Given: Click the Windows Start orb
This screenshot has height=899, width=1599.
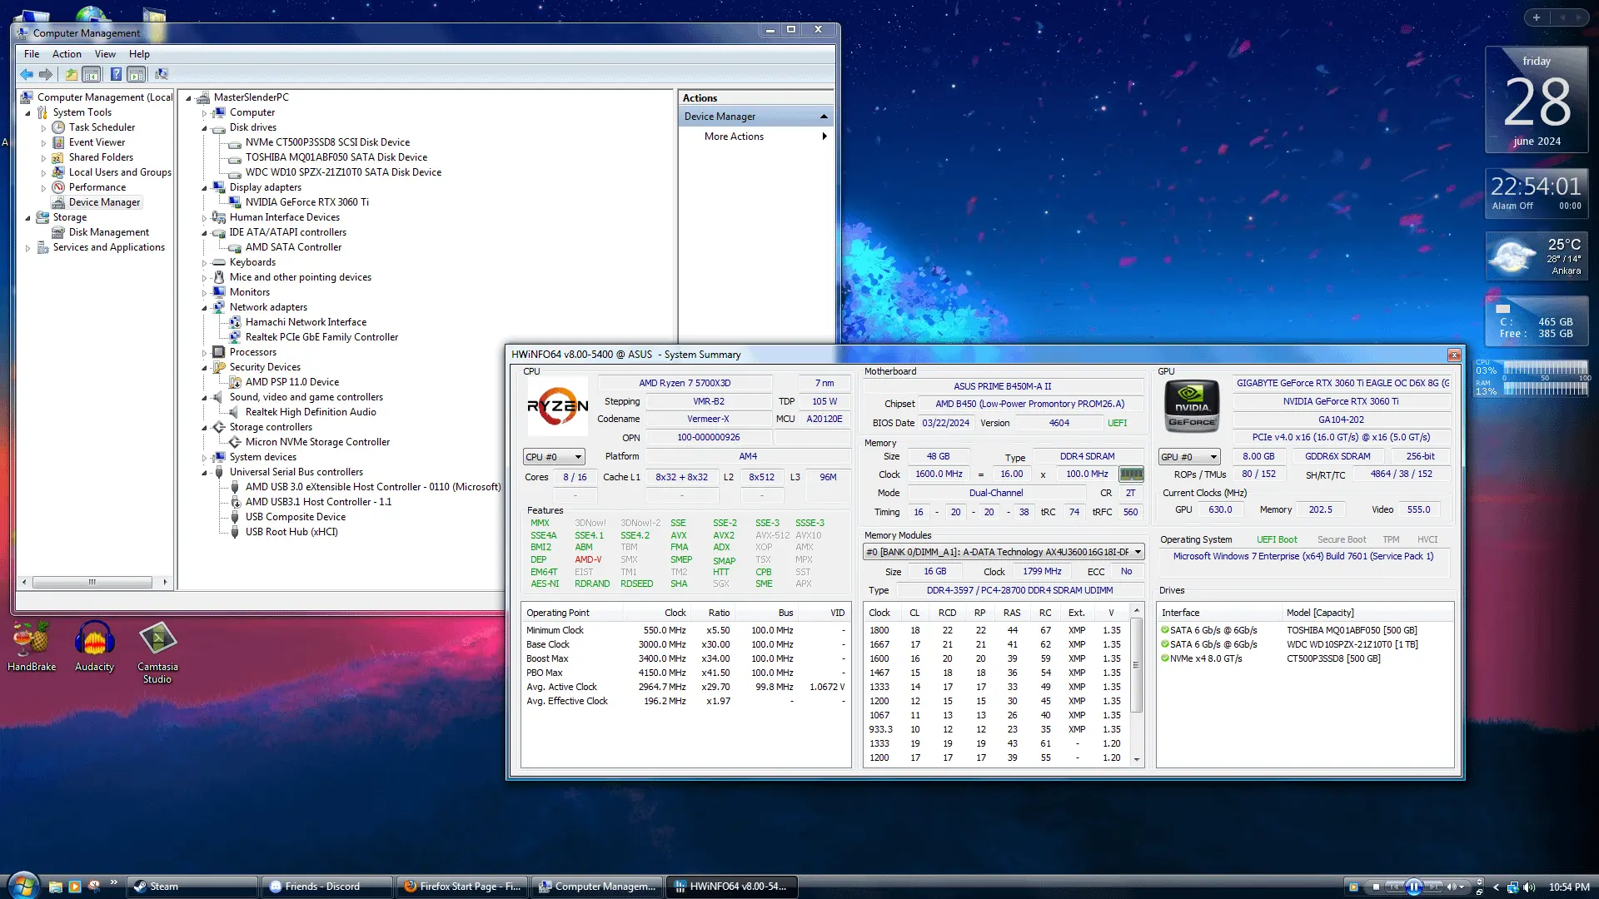Looking at the screenshot, I should tap(22, 885).
